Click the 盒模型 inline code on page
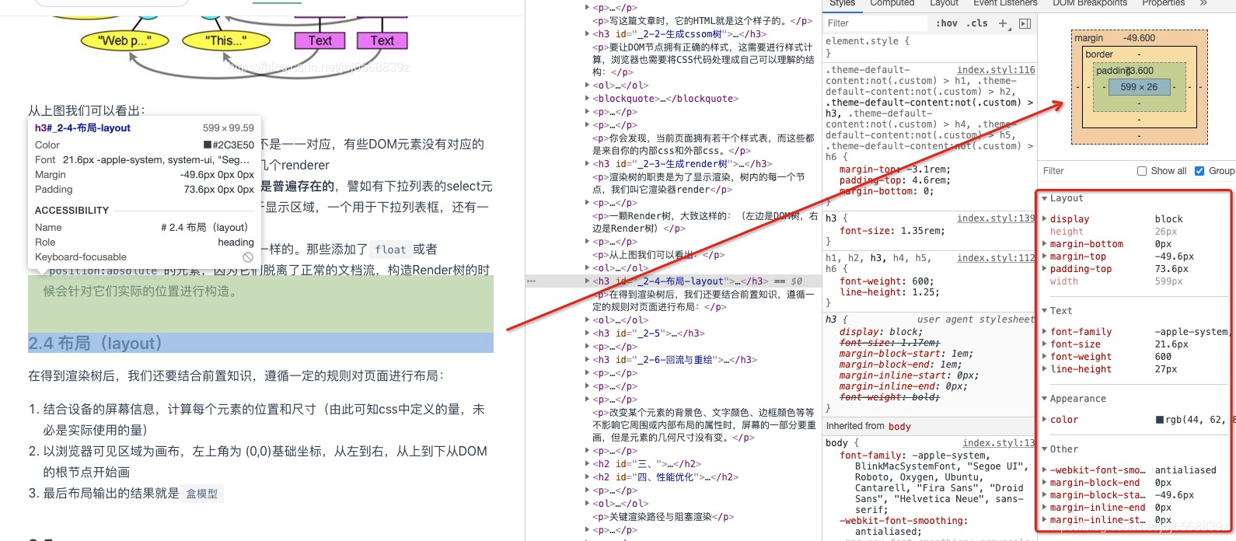This screenshot has width=1236, height=541. click(201, 494)
